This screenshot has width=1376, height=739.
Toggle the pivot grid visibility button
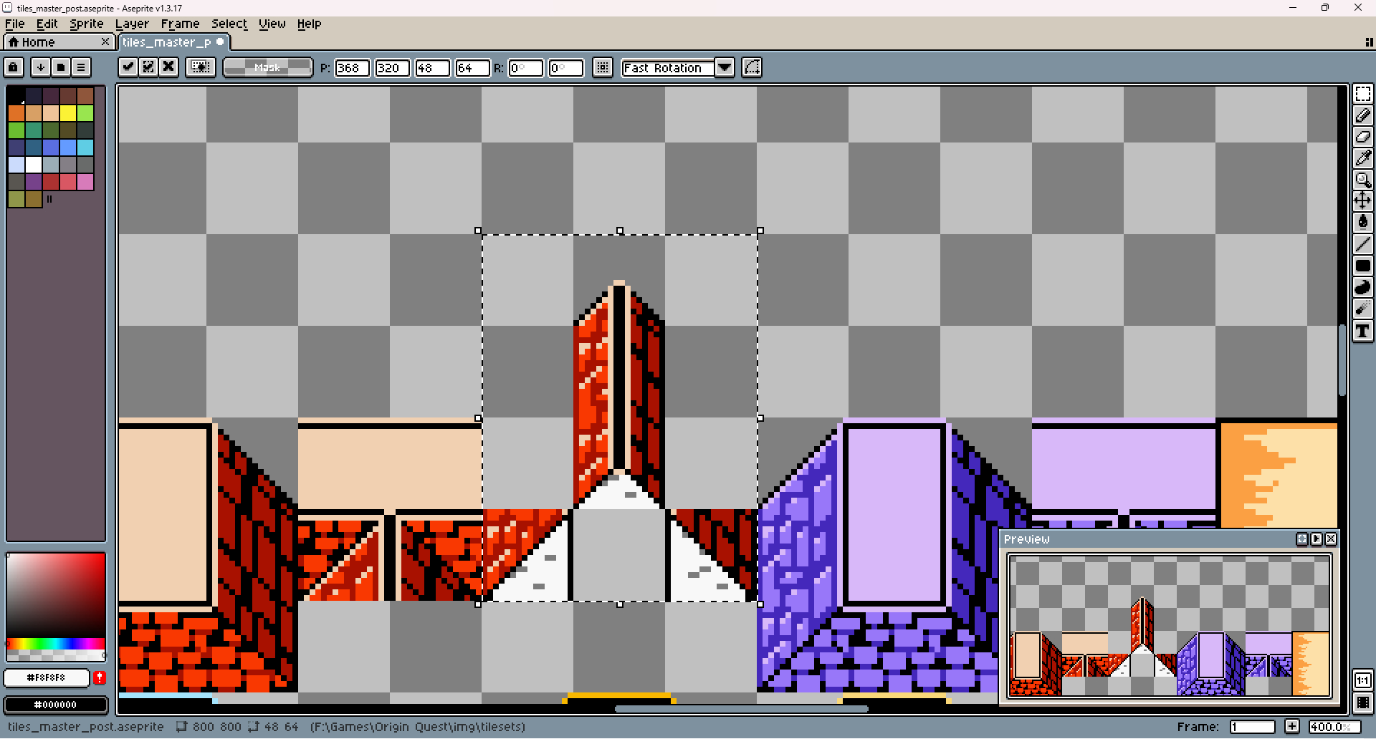pyautogui.click(x=603, y=67)
